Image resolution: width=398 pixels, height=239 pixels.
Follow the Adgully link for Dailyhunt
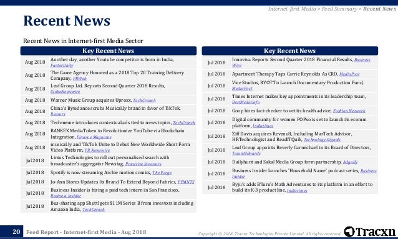click(x=351, y=162)
